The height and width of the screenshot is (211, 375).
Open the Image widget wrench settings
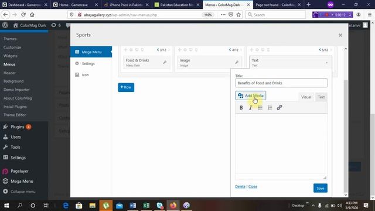coord(237,62)
